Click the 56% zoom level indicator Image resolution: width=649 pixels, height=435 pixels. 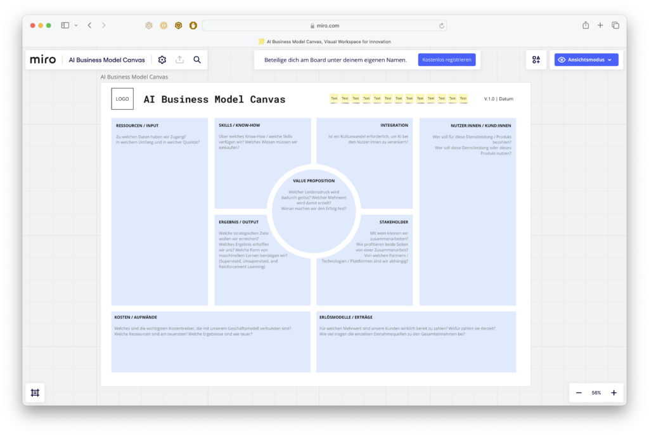click(x=596, y=392)
